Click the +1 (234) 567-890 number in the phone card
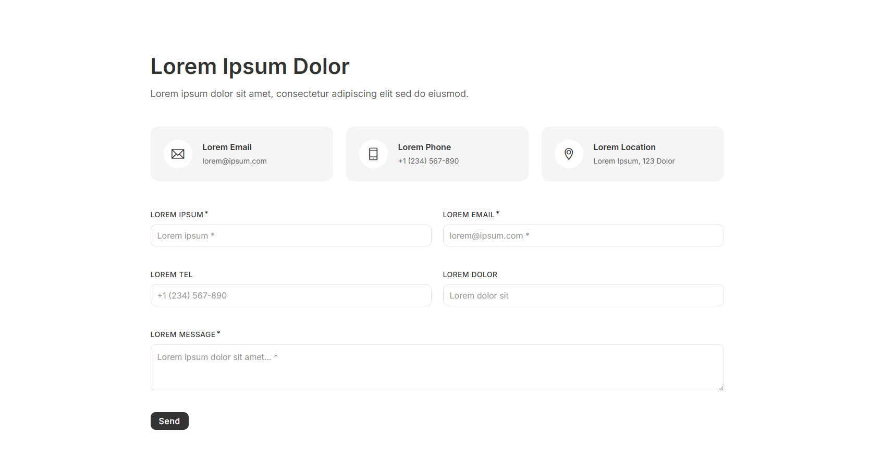Image resolution: width=882 pixels, height=460 pixels. pos(428,161)
